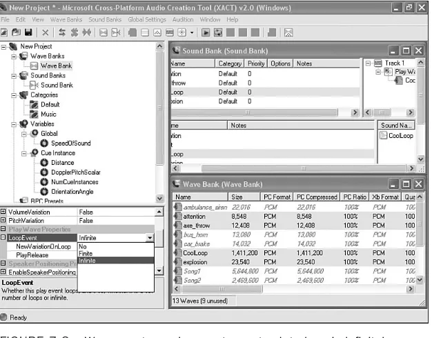
Task: Open the Sound Banks menu
Action: point(105,19)
